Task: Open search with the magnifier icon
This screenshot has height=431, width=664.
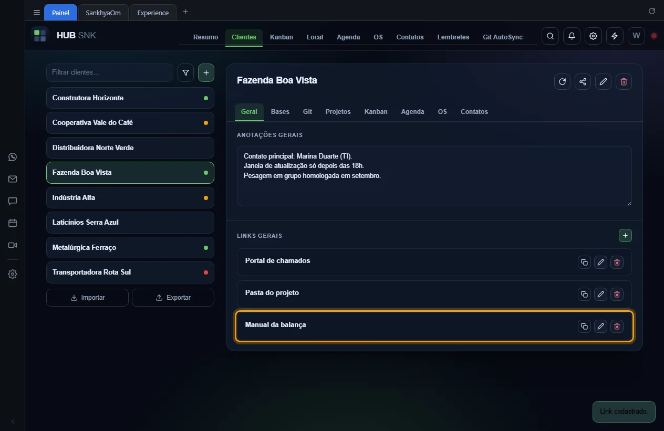Action: tap(550, 36)
